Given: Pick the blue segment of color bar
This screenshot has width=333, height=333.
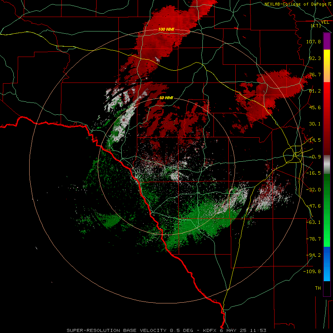Looking at the screenshot, I should pos(327,264).
